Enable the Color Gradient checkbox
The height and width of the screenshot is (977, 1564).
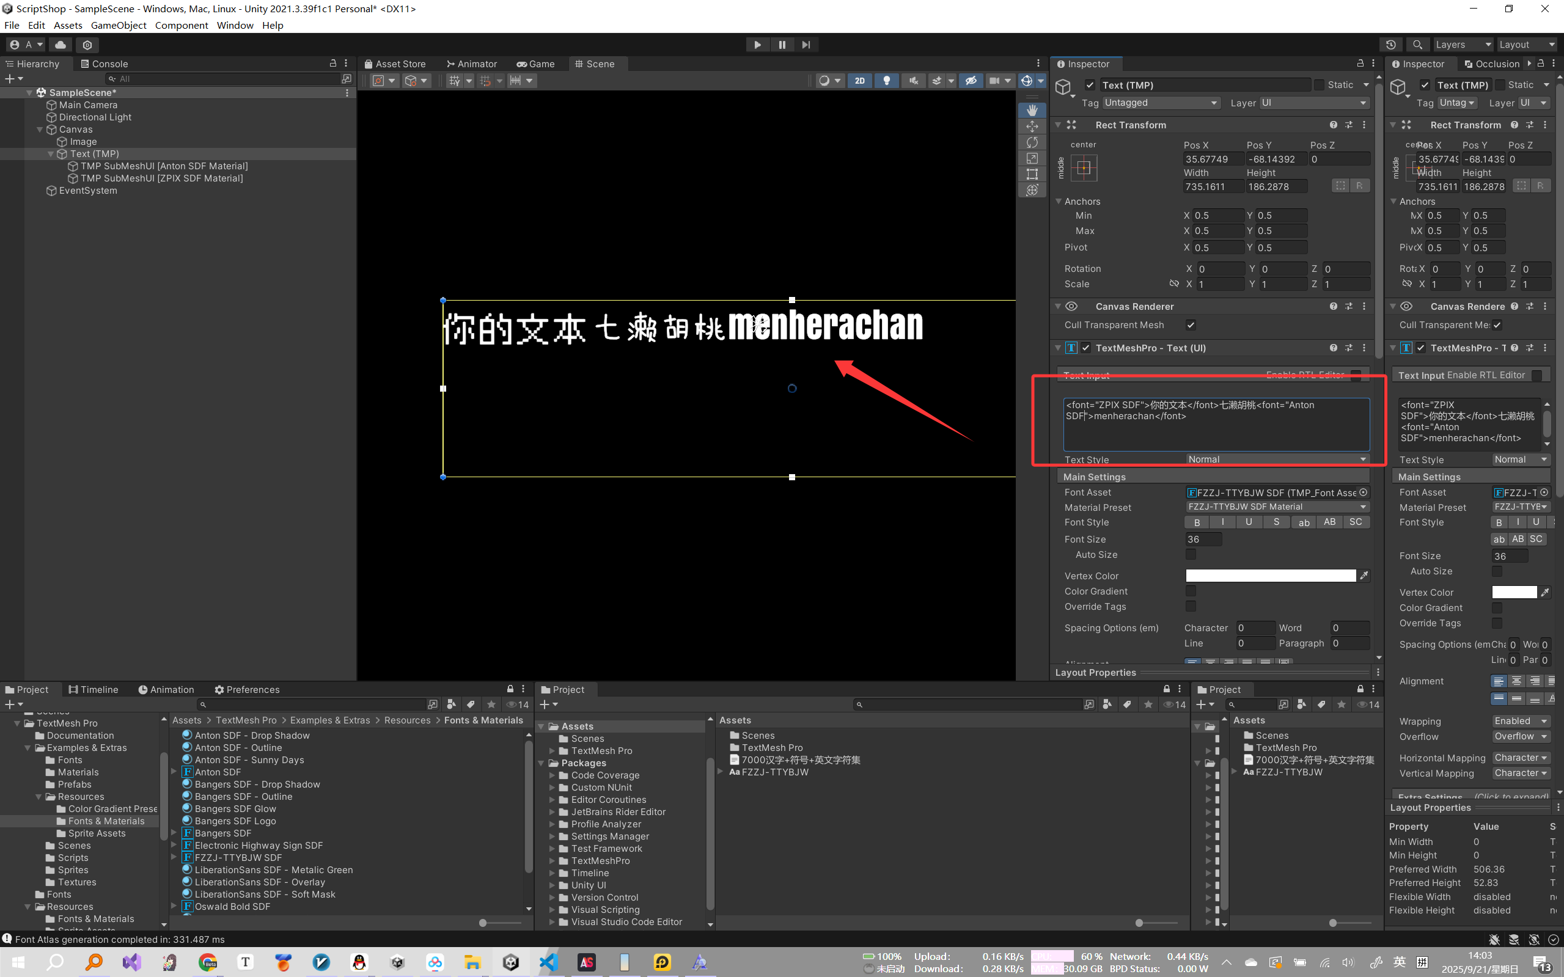click(1191, 591)
